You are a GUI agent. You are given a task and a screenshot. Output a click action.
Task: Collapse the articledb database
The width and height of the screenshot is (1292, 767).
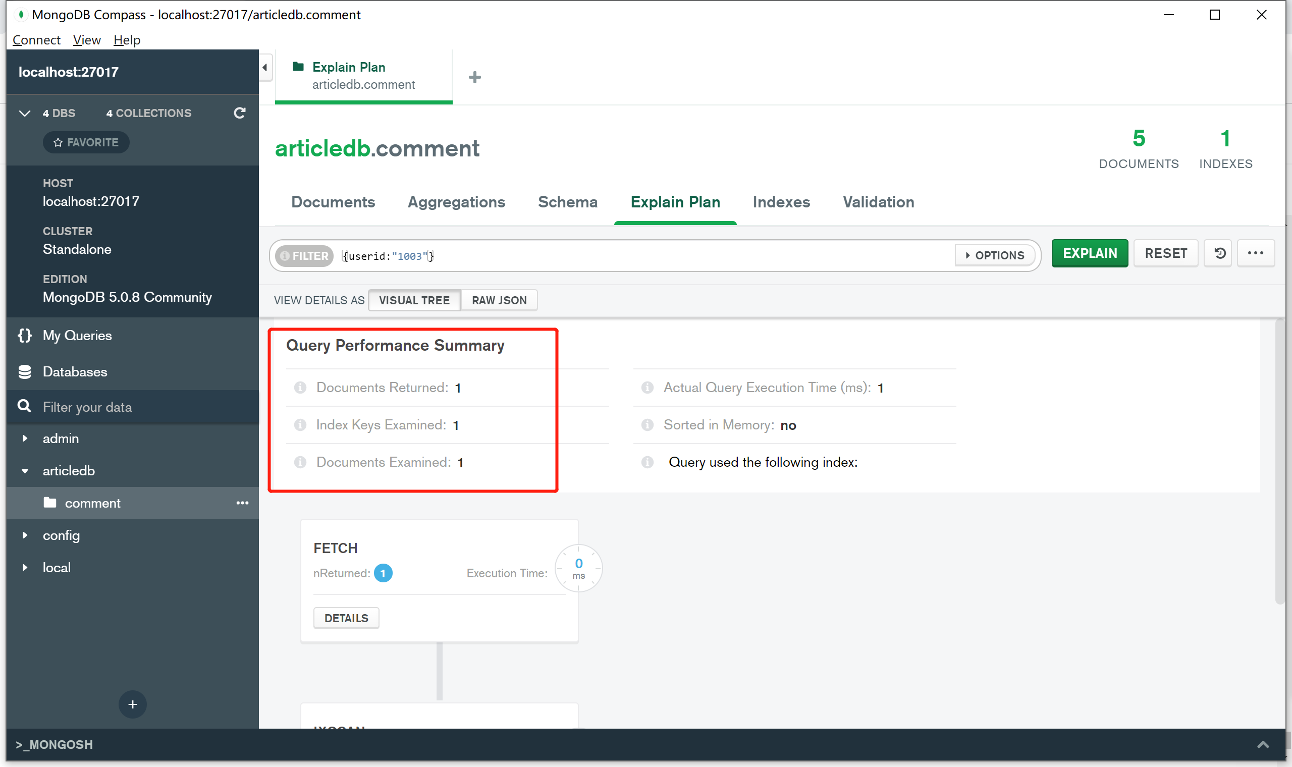(x=25, y=471)
